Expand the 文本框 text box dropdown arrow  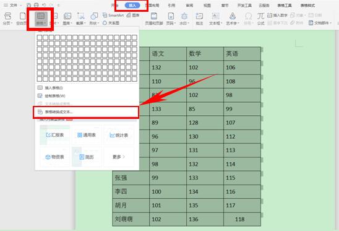221,23
